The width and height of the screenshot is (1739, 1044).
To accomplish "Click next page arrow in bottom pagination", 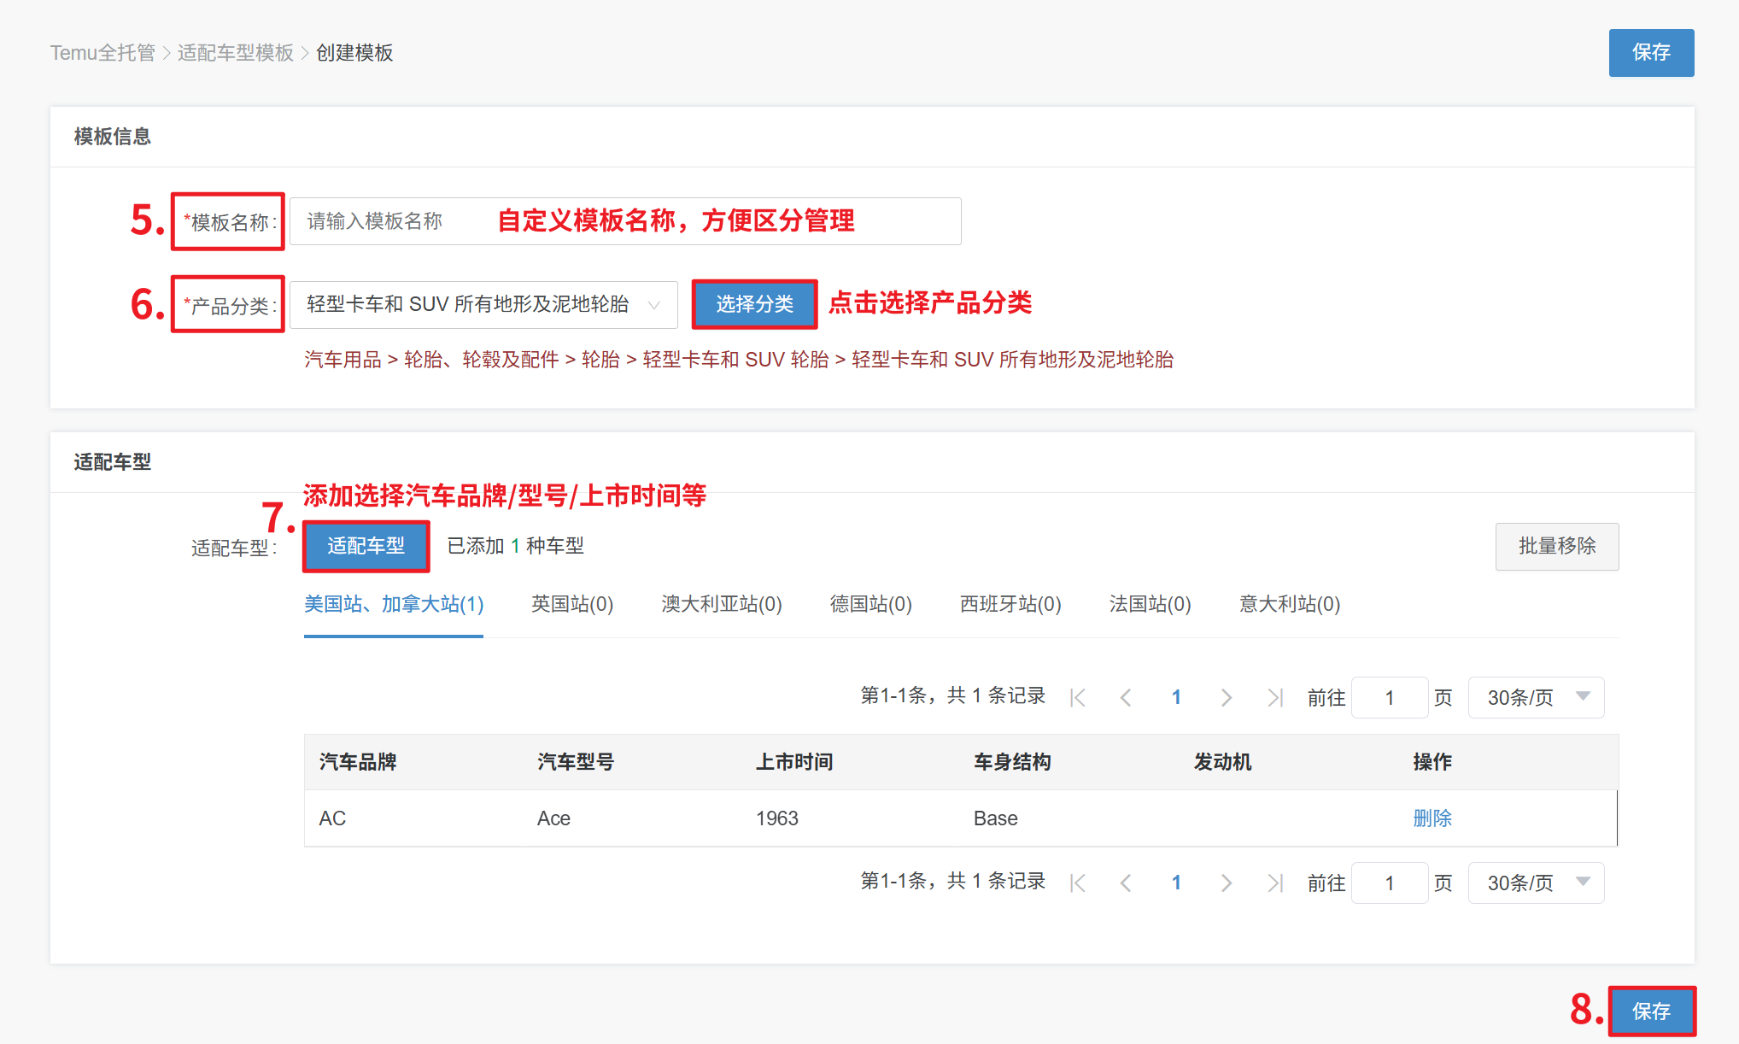I will coord(1227,883).
